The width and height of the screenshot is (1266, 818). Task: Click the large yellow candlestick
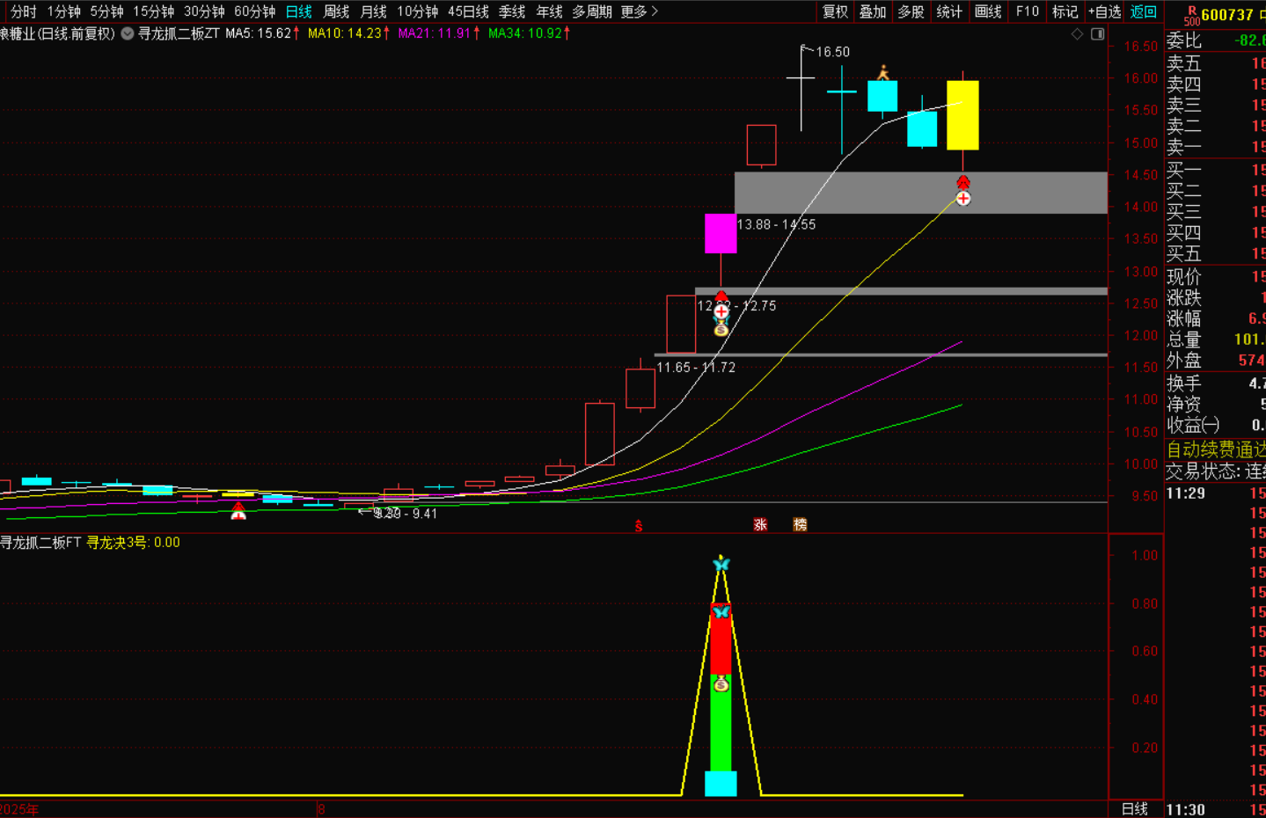point(962,115)
